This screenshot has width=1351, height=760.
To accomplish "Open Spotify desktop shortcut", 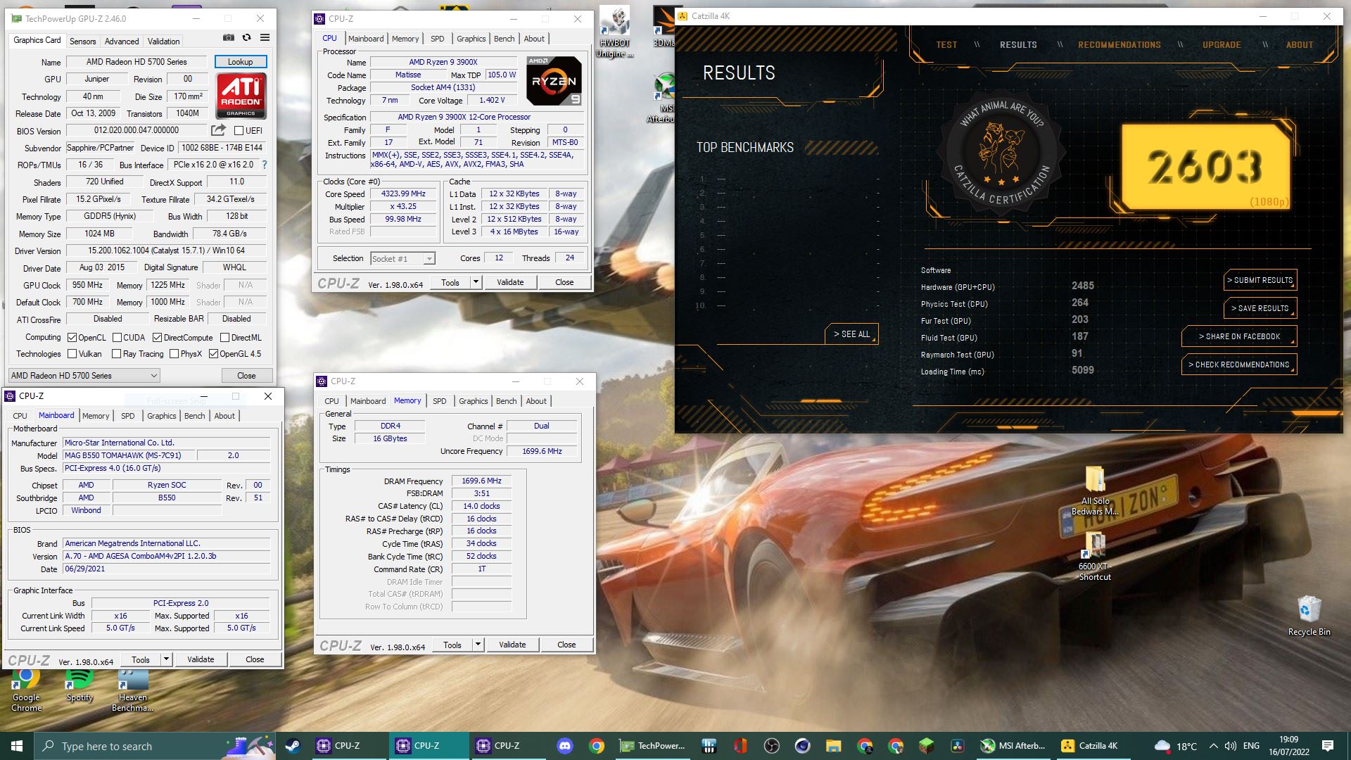I will coord(80,686).
